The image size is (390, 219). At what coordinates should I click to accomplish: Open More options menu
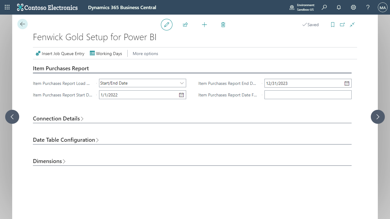[145, 54]
